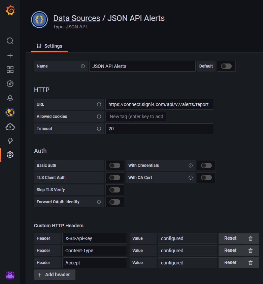Click the Add header button
This screenshot has height=284, width=263.
pos(55,275)
